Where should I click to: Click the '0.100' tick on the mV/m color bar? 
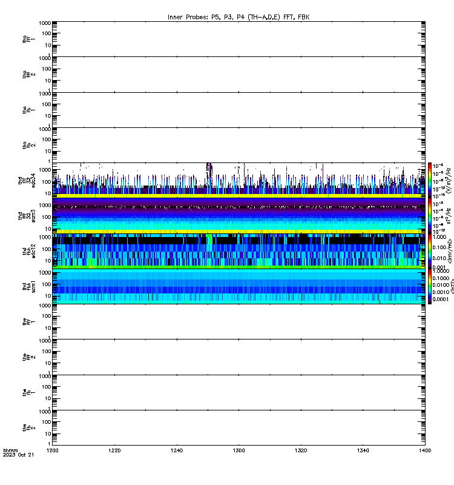point(439,247)
